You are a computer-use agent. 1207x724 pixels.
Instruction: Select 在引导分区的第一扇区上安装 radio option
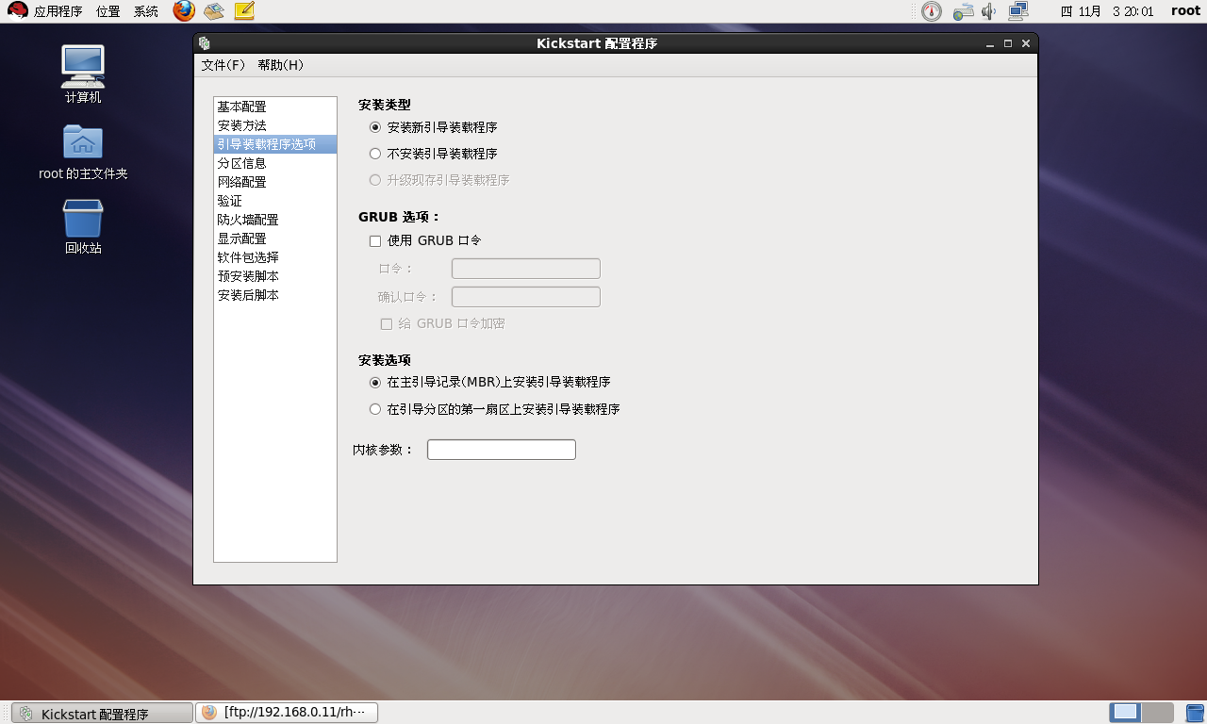(x=375, y=409)
